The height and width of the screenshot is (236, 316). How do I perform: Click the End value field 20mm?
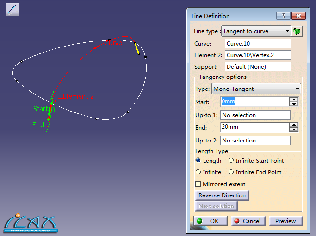255,127
